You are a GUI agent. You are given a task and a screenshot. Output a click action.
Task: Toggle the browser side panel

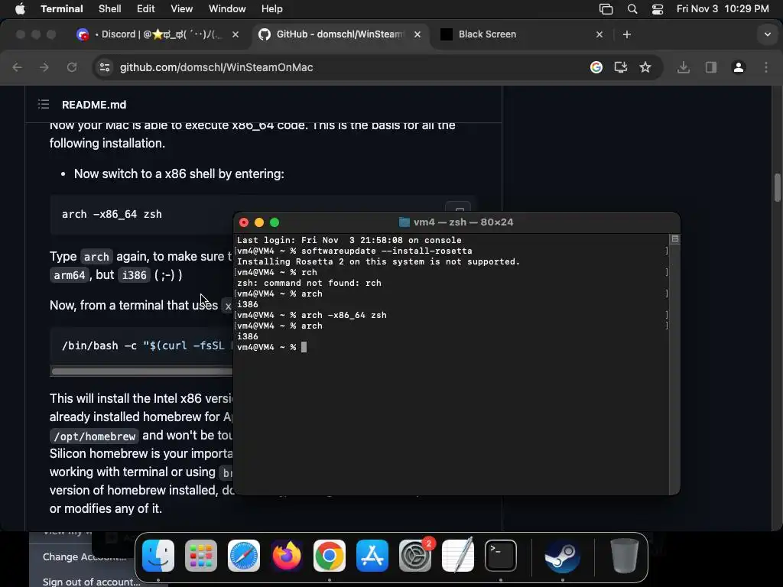710,67
